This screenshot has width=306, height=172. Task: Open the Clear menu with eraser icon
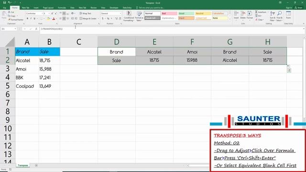click(259, 20)
